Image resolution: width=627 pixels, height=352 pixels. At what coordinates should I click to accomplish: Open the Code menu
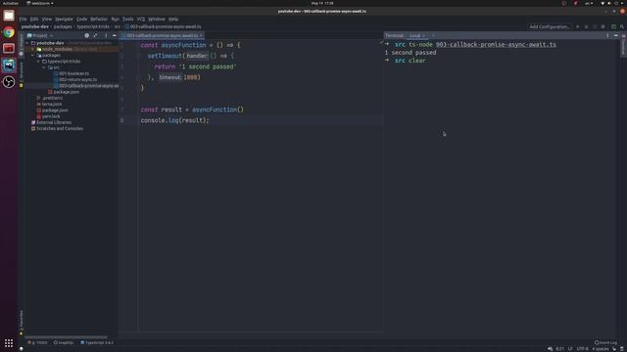point(81,19)
